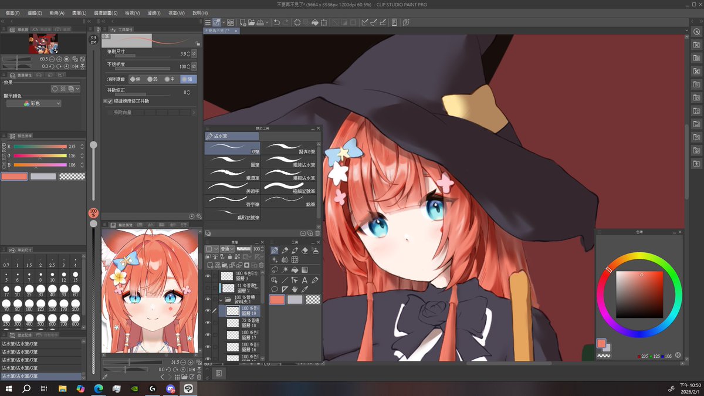
Task: Click the Save icon in command bar
Action: (260, 22)
